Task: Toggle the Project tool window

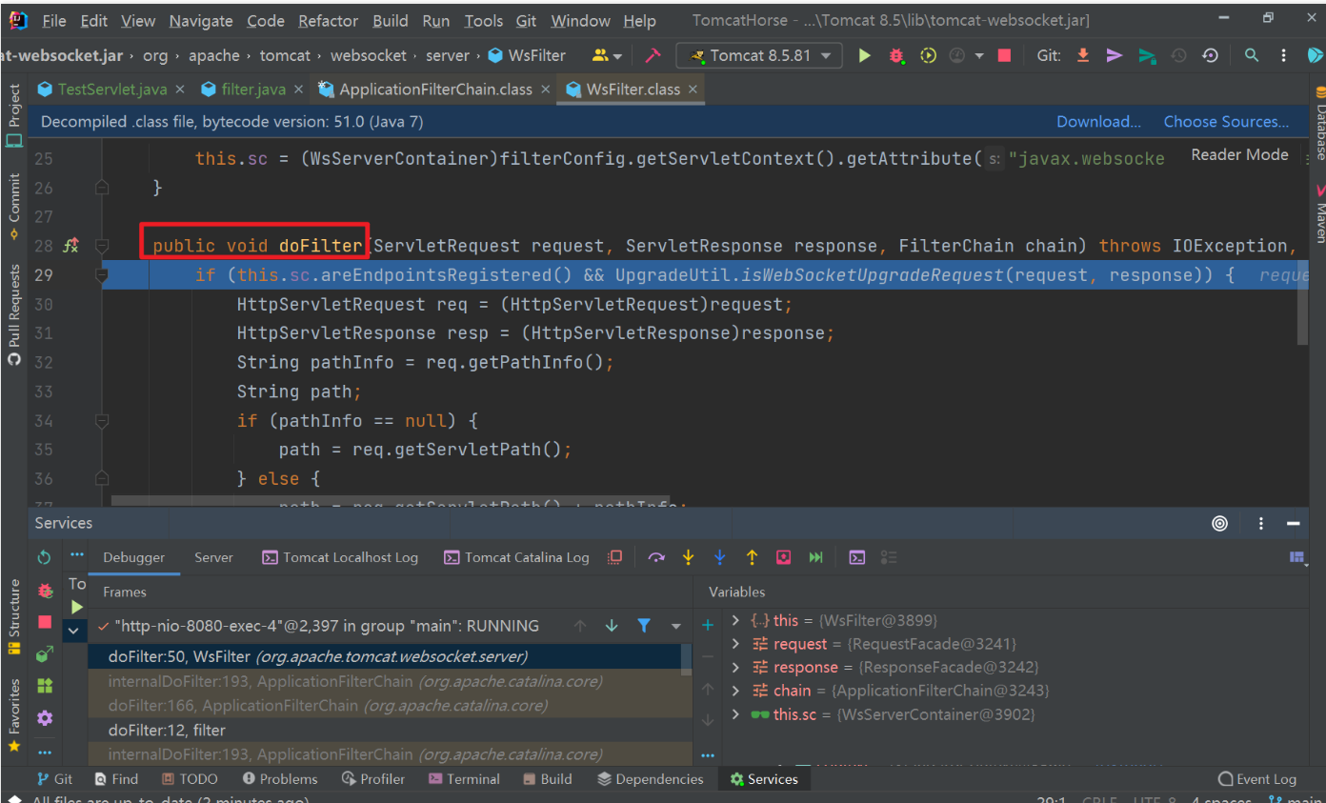Action: coord(13,116)
